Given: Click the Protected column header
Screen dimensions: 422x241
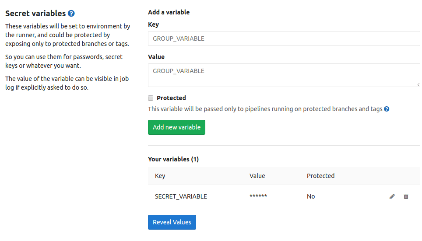Looking at the screenshot, I should pos(320,176).
